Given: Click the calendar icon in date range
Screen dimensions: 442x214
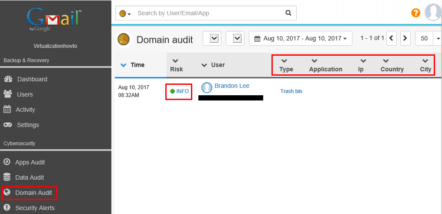Looking at the screenshot, I should point(257,39).
